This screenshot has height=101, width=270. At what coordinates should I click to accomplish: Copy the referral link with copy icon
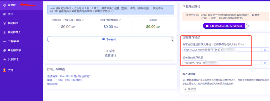[x=264, y=49]
